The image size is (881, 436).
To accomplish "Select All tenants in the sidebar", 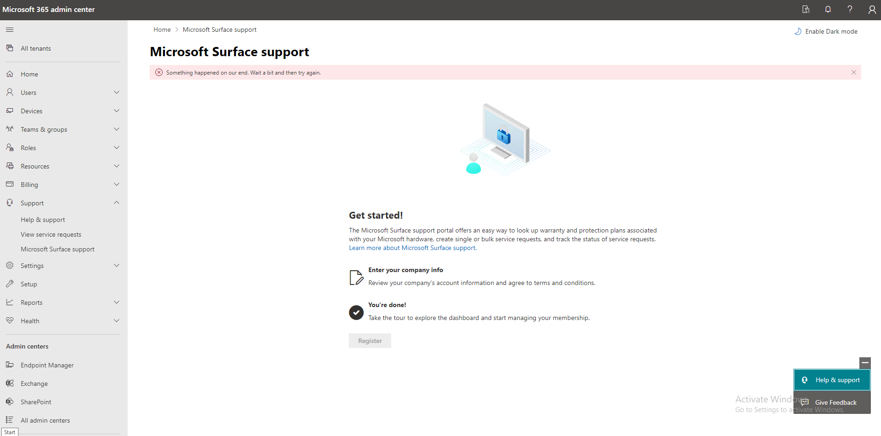I will pyautogui.click(x=35, y=48).
